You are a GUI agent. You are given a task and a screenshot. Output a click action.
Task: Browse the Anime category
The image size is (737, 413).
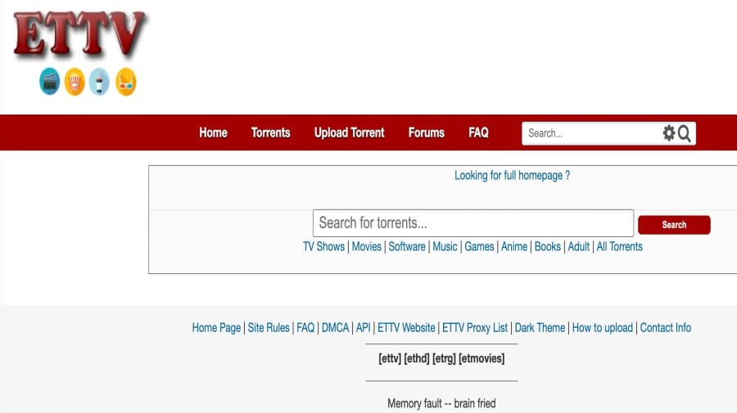pos(513,246)
